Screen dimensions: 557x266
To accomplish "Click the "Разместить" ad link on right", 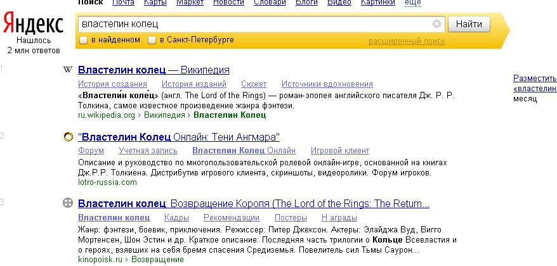I will pyautogui.click(x=534, y=79).
